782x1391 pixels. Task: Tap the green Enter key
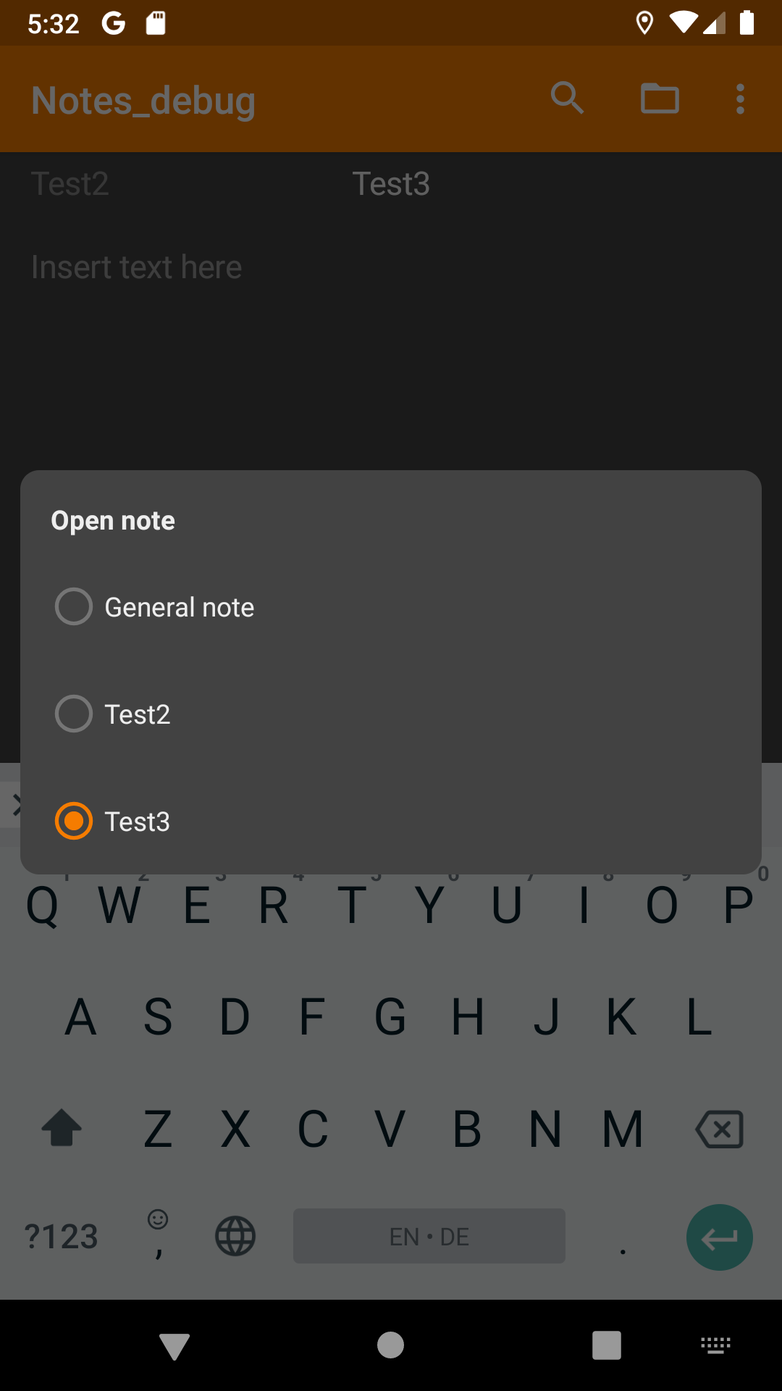[719, 1237]
